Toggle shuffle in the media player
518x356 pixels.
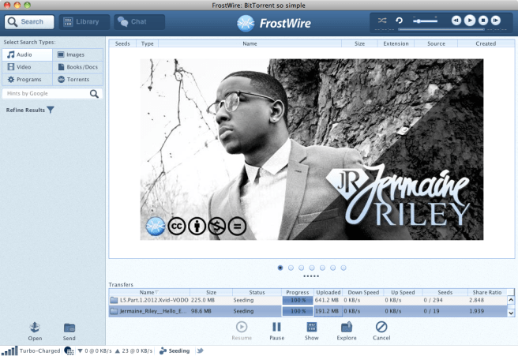tap(382, 19)
